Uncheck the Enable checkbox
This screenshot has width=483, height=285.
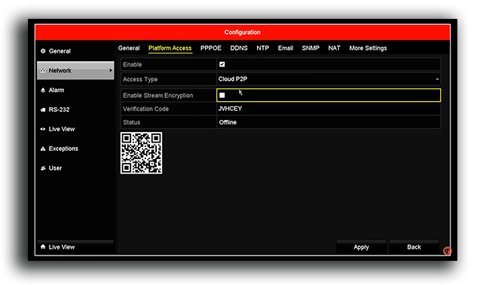(x=222, y=64)
